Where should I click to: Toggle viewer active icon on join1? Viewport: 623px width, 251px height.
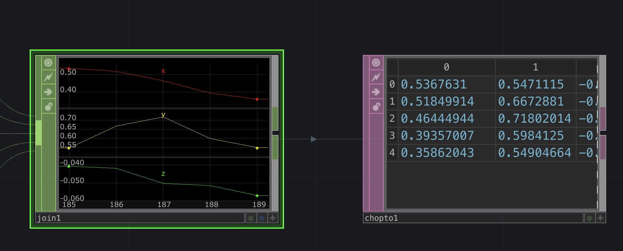[48, 63]
